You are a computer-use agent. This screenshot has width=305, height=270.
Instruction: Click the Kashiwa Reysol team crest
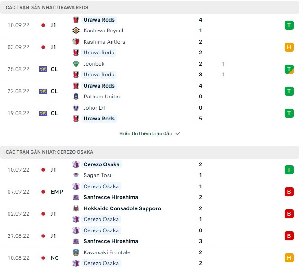pos(76,31)
